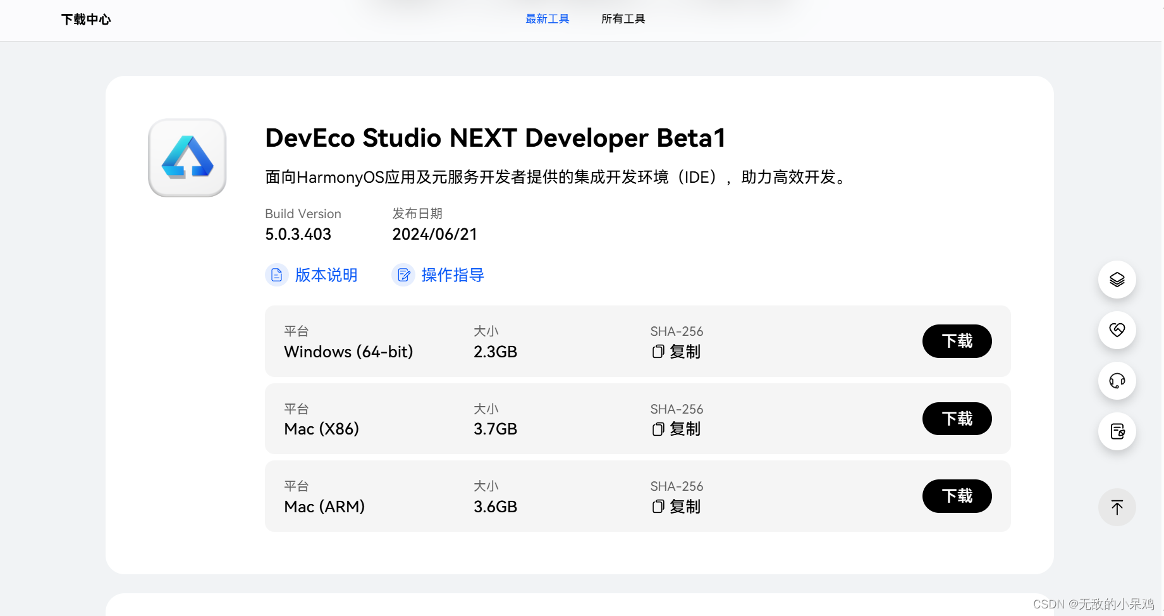
Task: Open the layers floating sidebar icon
Action: [1117, 280]
